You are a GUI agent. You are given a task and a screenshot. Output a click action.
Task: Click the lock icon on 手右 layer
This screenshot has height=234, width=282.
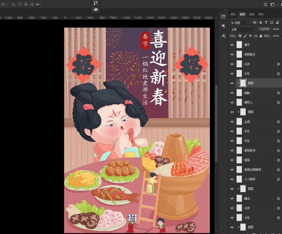(279, 131)
